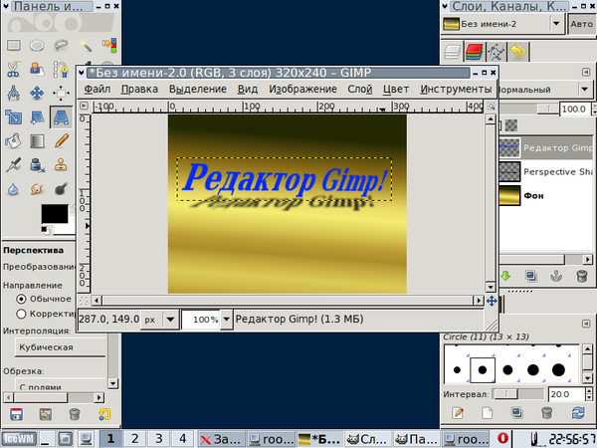This screenshot has height=448, width=597.
Task: Open the Правка menu
Action: (x=139, y=90)
